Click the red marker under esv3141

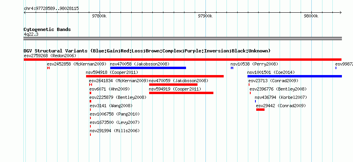pos(90,110)
